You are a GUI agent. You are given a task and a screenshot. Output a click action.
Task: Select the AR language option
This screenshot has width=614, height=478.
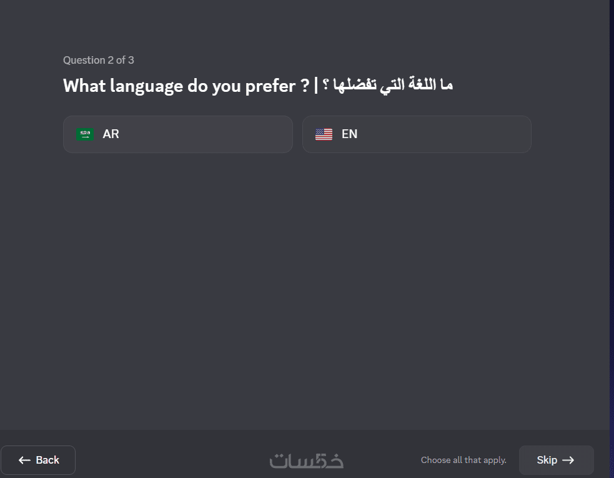click(x=177, y=134)
